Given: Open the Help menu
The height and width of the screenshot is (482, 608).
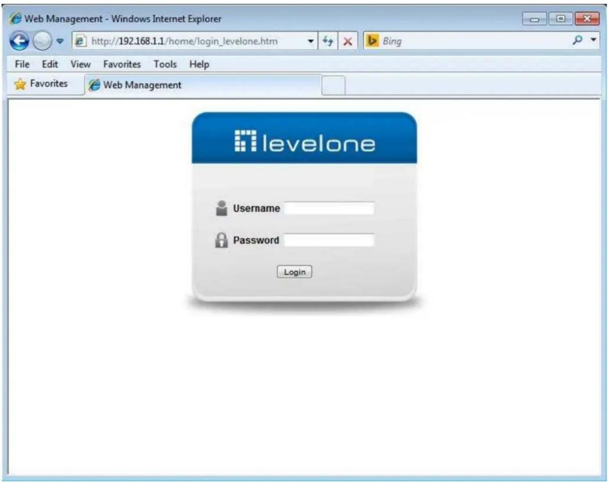Looking at the screenshot, I should (x=199, y=64).
